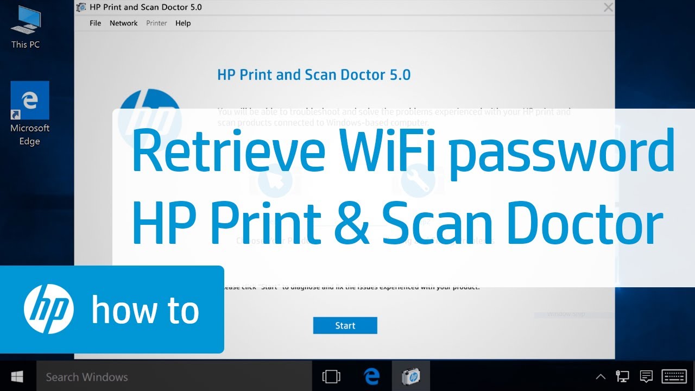The image size is (695, 391).
Task: Open the Network menu
Action: 124,23
